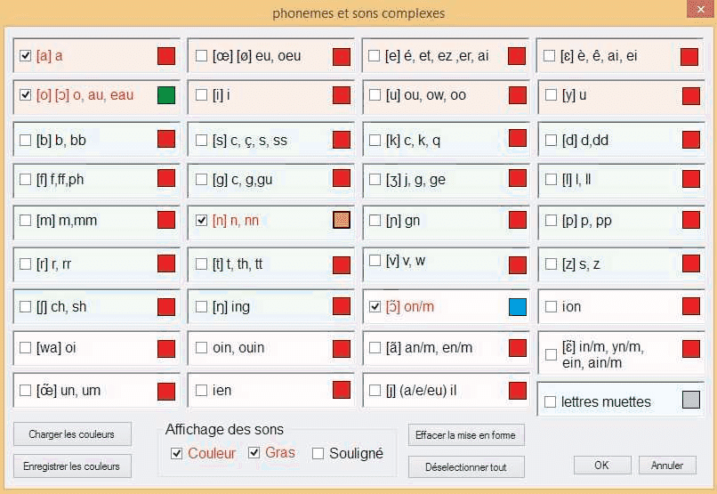Screen dimensions: 717x494
Task: Change the color swatch for [k] c, k, q
Action: point(518,138)
